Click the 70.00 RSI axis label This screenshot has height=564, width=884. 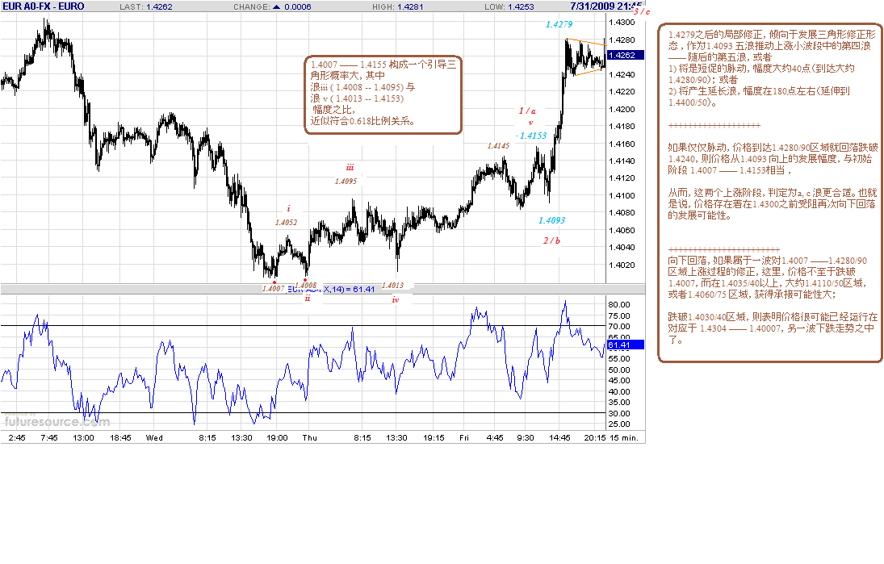[x=619, y=326]
